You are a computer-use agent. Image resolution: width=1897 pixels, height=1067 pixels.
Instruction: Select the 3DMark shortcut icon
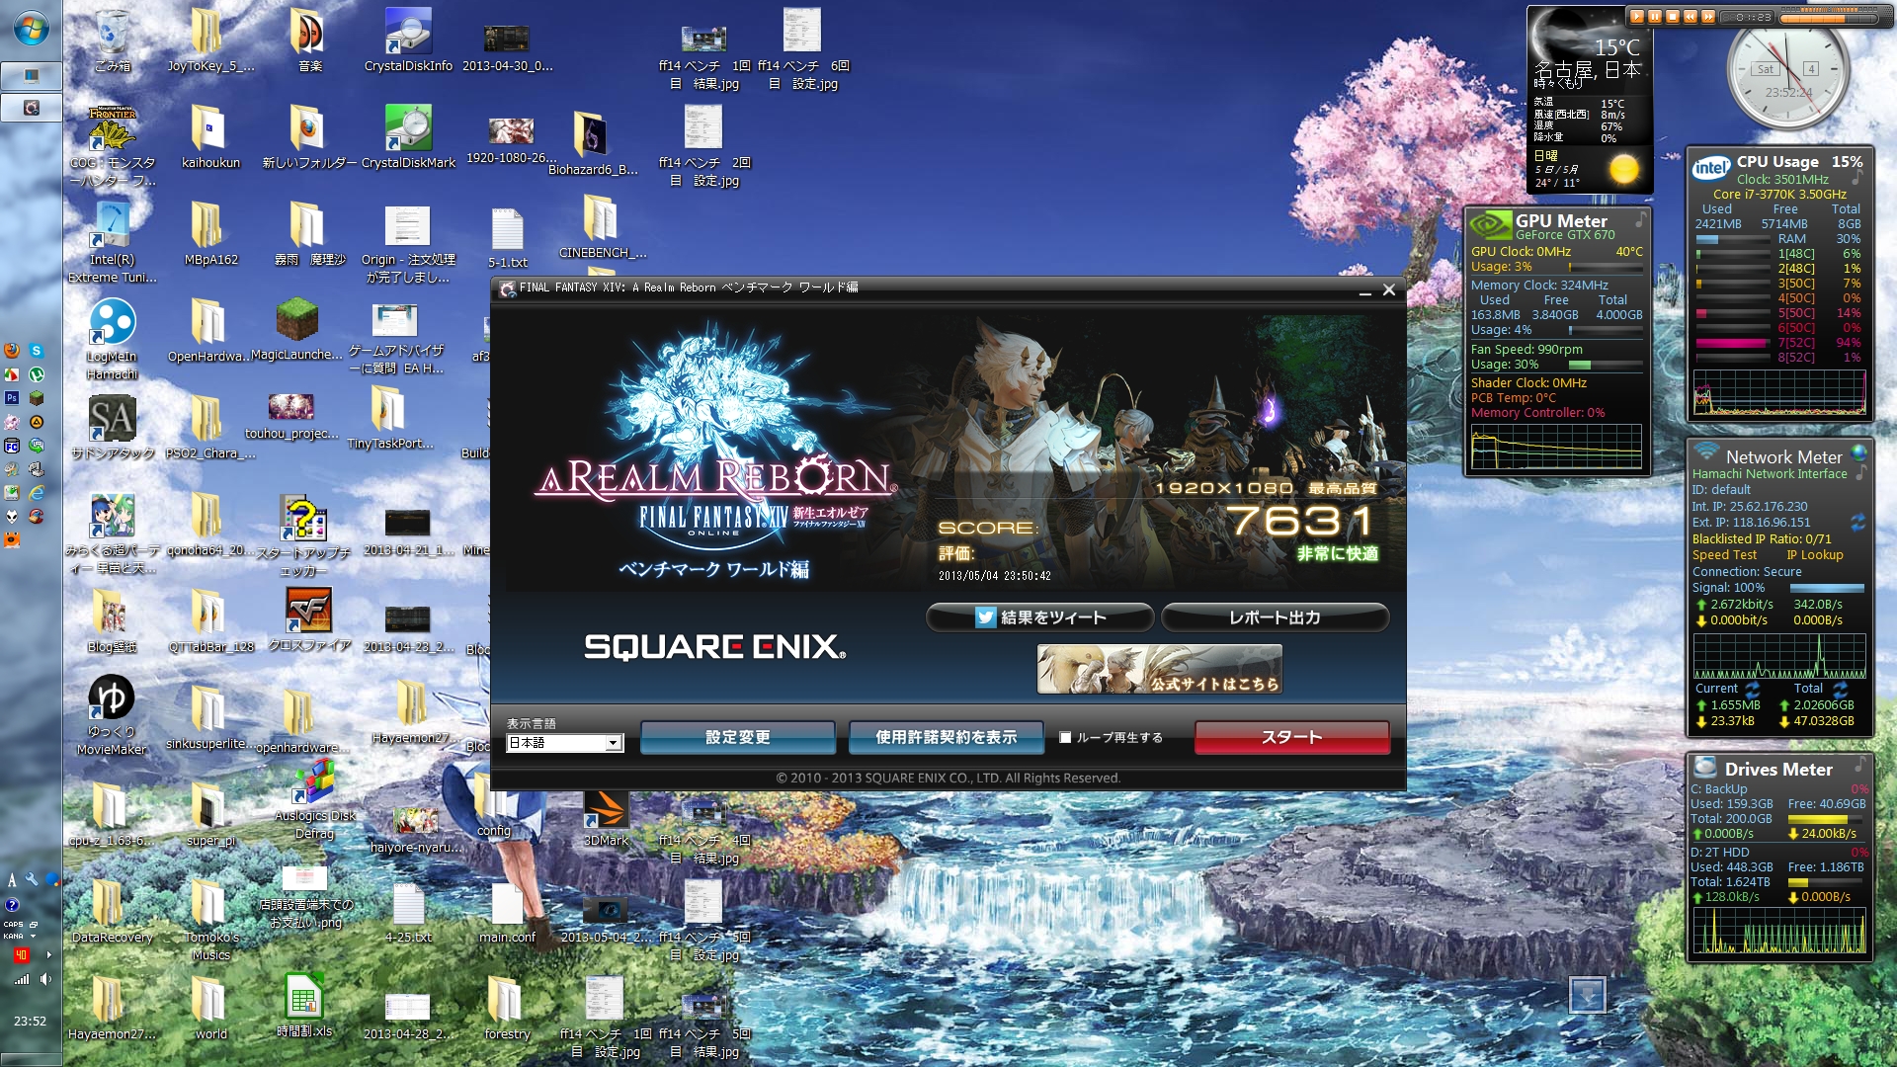[x=606, y=820]
